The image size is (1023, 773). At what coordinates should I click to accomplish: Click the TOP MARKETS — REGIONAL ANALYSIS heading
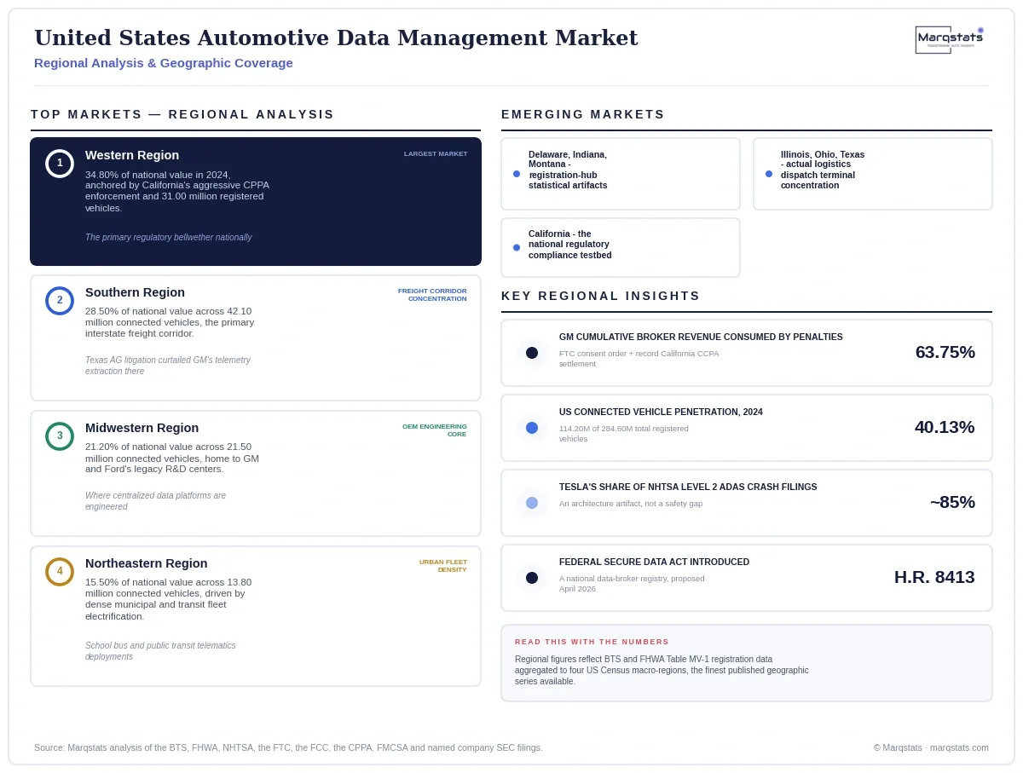click(x=182, y=114)
